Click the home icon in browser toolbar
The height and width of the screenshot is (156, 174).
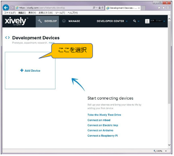(x=159, y=8)
